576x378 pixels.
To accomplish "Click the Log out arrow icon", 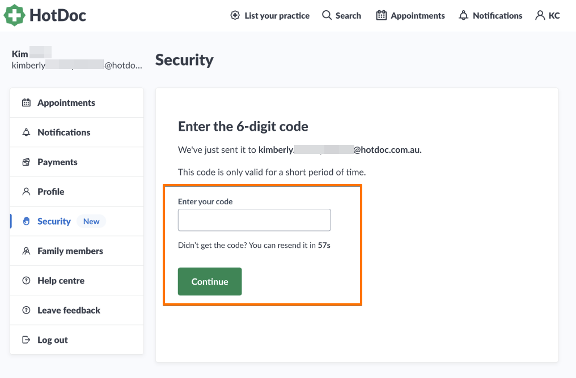I will [26, 340].
